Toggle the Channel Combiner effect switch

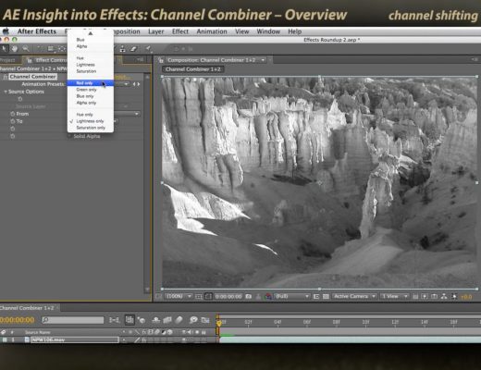click(x=5, y=77)
